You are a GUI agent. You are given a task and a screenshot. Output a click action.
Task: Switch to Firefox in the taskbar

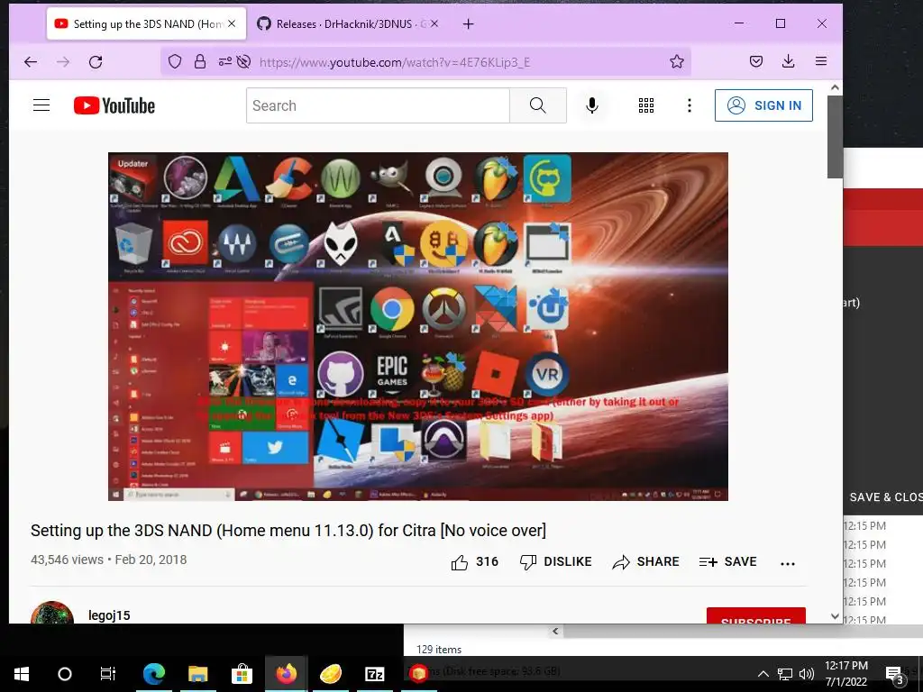[286, 674]
